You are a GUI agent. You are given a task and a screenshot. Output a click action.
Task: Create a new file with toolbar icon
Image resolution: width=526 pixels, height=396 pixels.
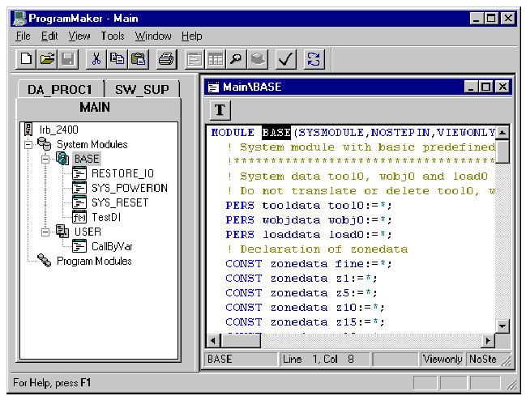[x=26, y=59]
